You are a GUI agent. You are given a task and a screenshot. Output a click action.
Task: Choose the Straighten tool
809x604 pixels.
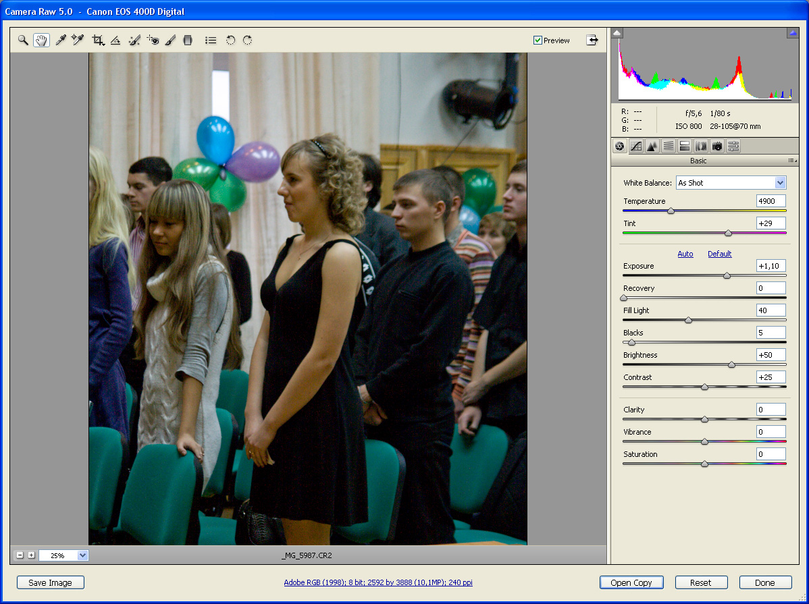[x=115, y=40]
